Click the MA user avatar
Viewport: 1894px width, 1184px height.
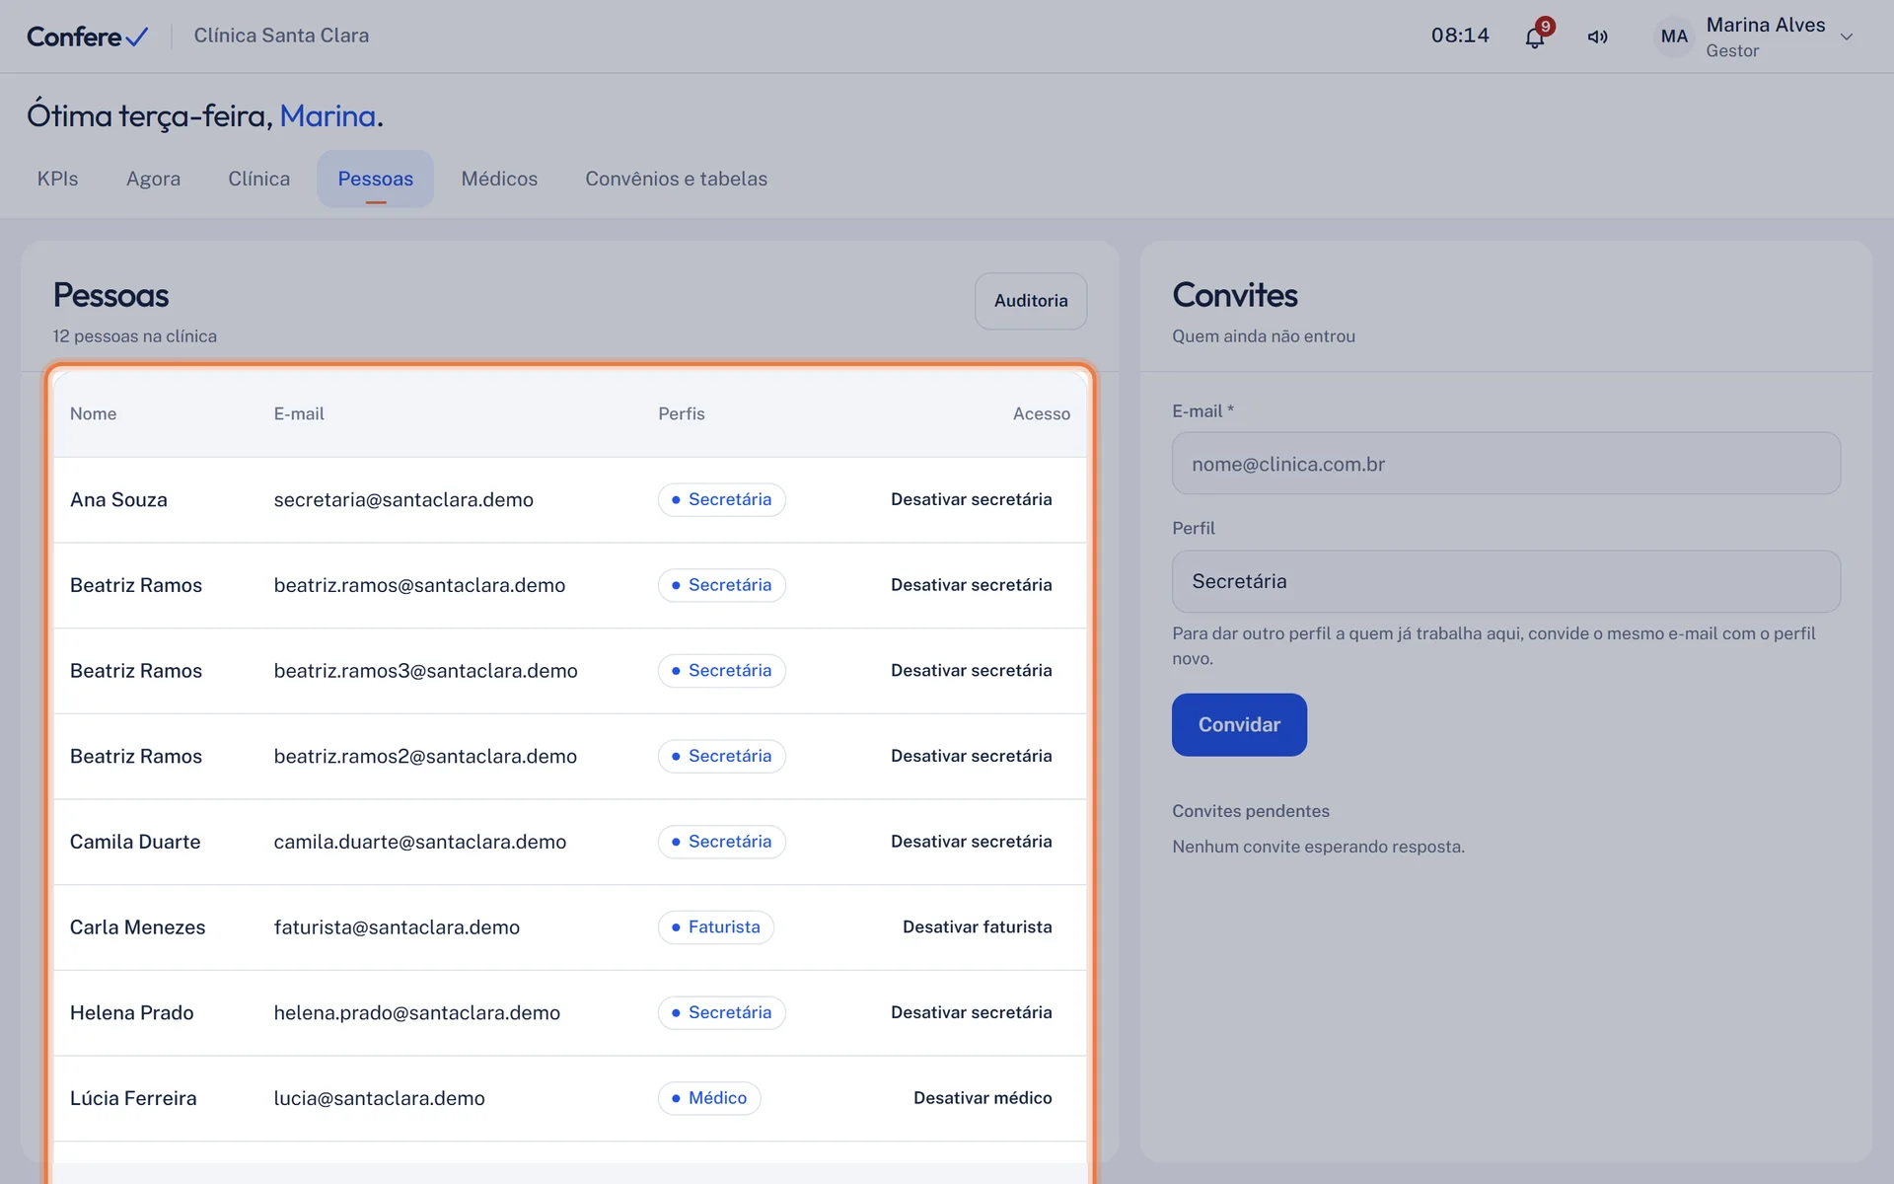pos(1674,37)
